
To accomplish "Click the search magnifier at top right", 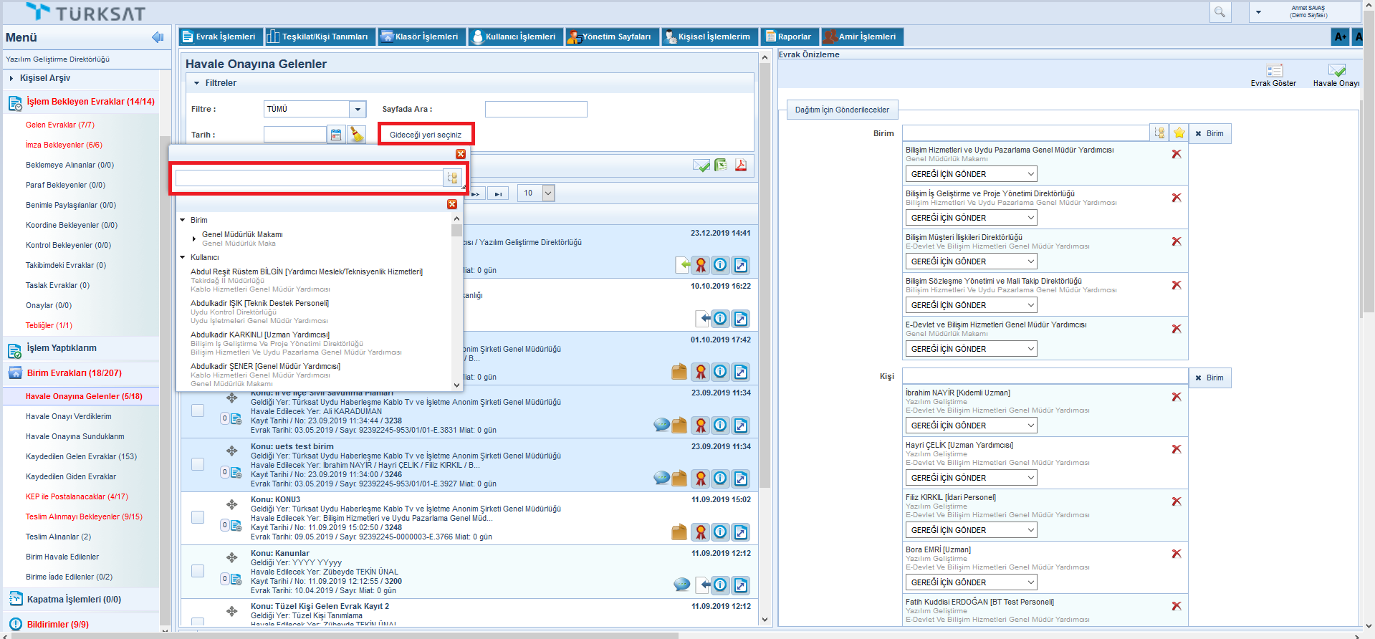I will (1220, 11).
